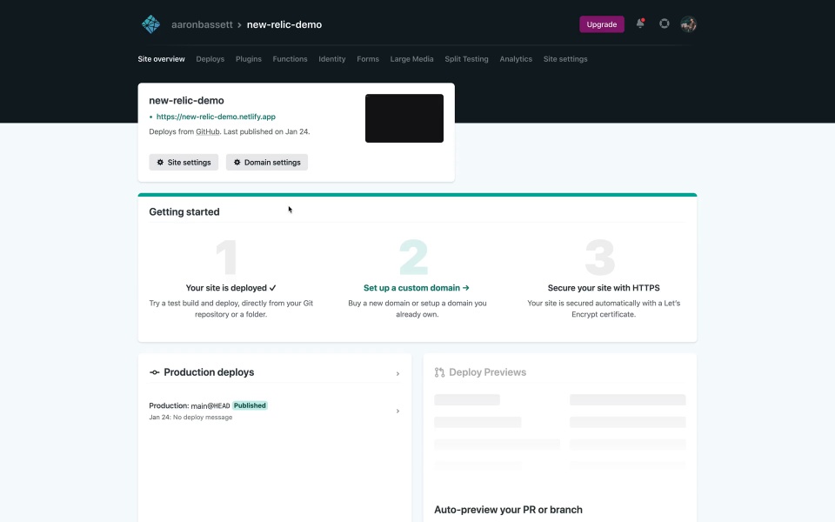
Task: Click the Upgrade button
Action: coord(602,24)
